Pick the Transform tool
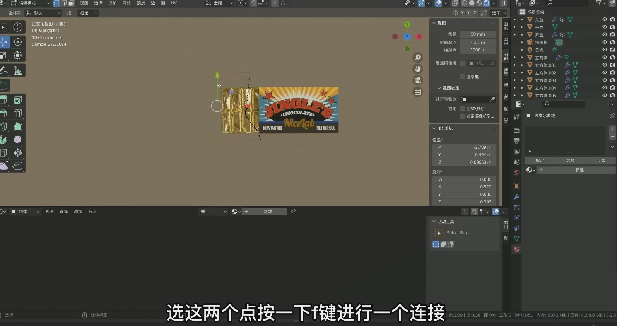 click(18, 55)
